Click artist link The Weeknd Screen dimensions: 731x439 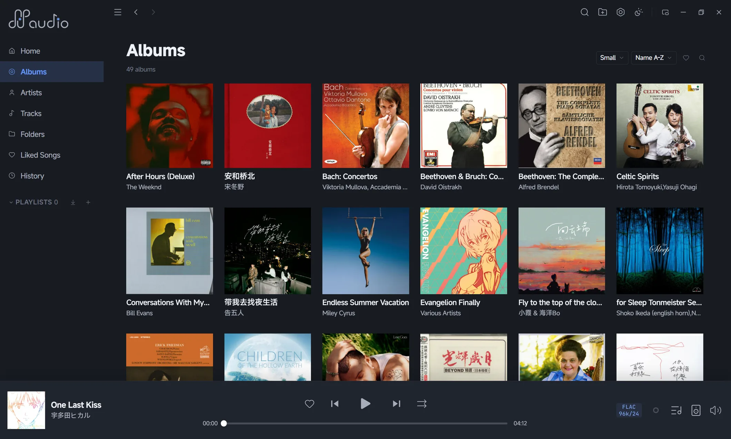pyautogui.click(x=144, y=187)
